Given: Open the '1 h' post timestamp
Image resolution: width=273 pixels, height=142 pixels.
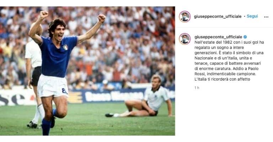Looking at the screenshot, I should click(x=197, y=88).
